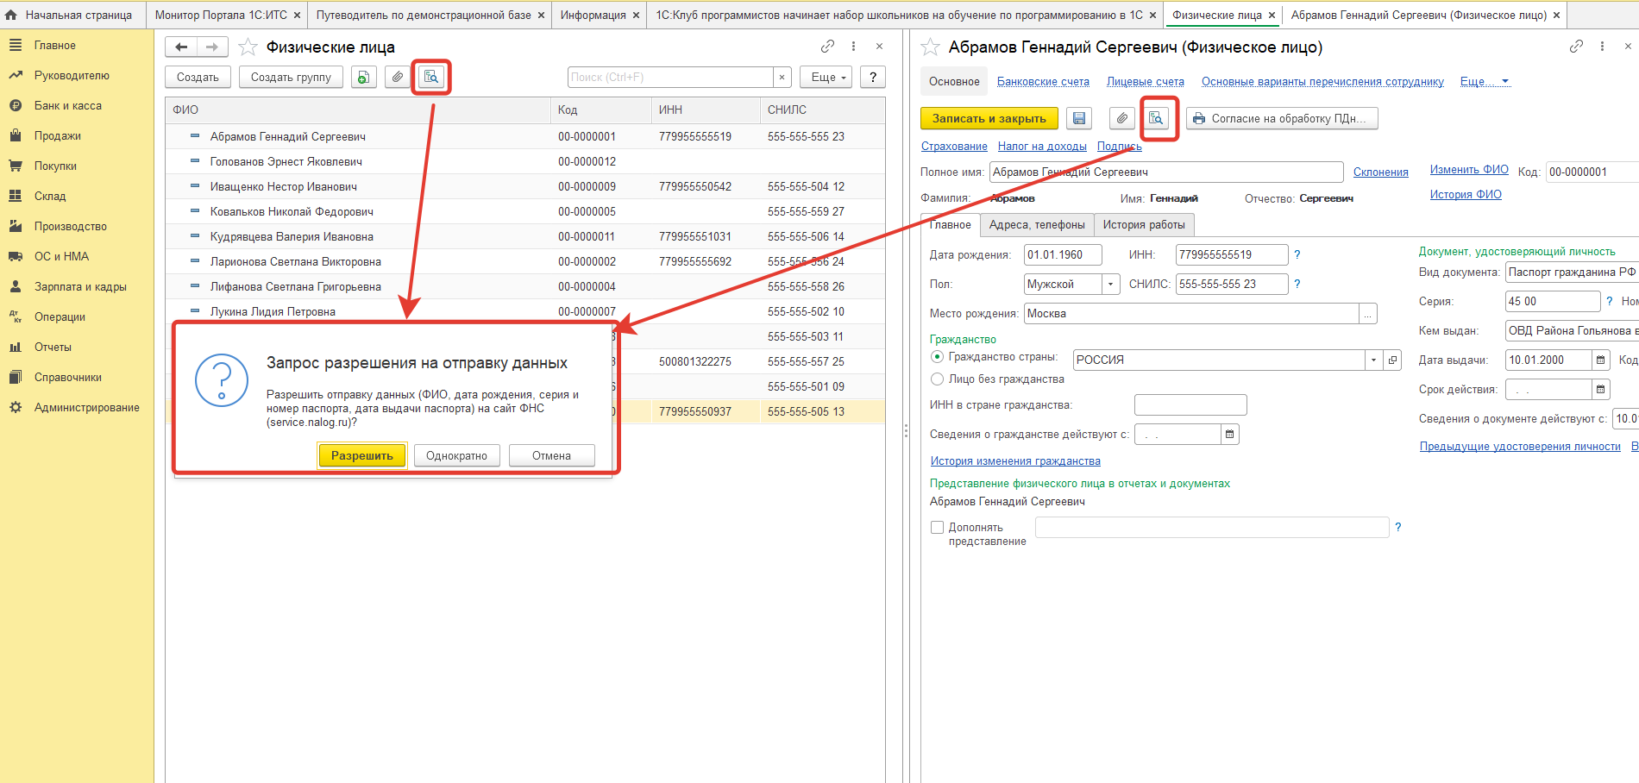Screen dimensions: 1639x783
Task: Open Склонения link
Action: tap(1380, 172)
